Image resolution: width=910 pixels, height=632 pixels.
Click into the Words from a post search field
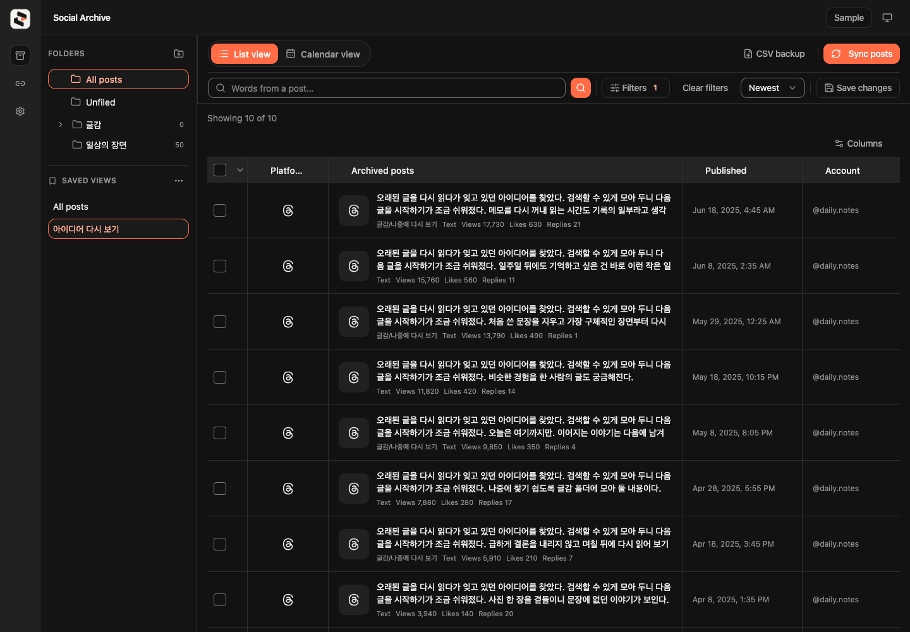(x=386, y=88)
